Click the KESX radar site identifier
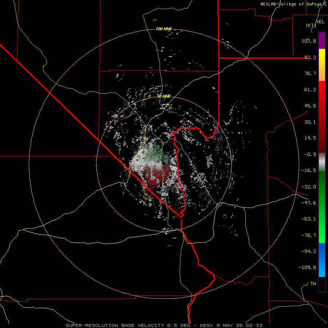 [206, 325]
